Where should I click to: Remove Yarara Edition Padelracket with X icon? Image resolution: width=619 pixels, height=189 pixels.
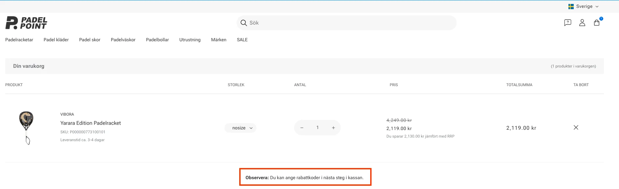point(576,127)
